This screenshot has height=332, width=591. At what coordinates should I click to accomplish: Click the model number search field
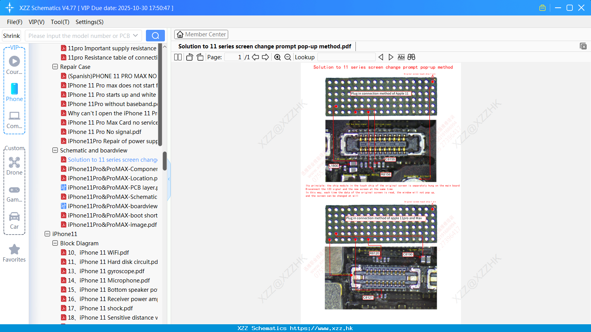[x=79, y=36]
